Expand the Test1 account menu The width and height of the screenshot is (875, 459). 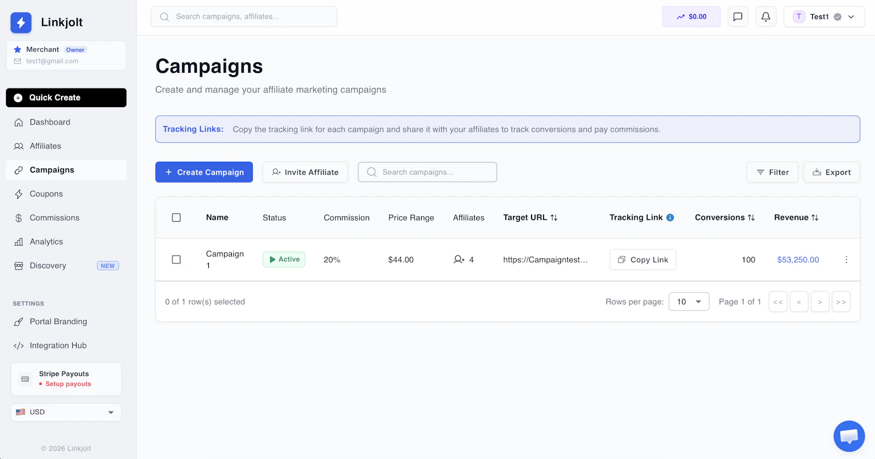[824, 16]
